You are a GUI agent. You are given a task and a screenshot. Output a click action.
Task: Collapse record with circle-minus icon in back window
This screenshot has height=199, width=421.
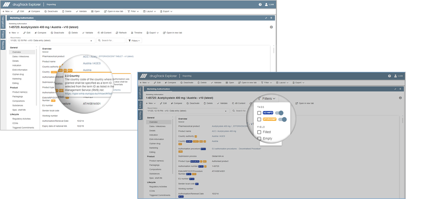tap(271, 27)
